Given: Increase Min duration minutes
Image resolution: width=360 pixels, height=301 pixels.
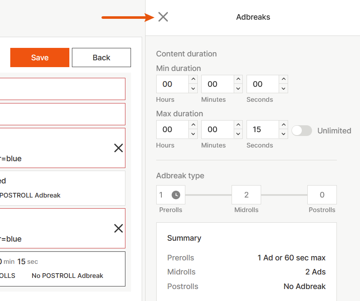Looking at the screenshot, I should (x=238, y=80).
